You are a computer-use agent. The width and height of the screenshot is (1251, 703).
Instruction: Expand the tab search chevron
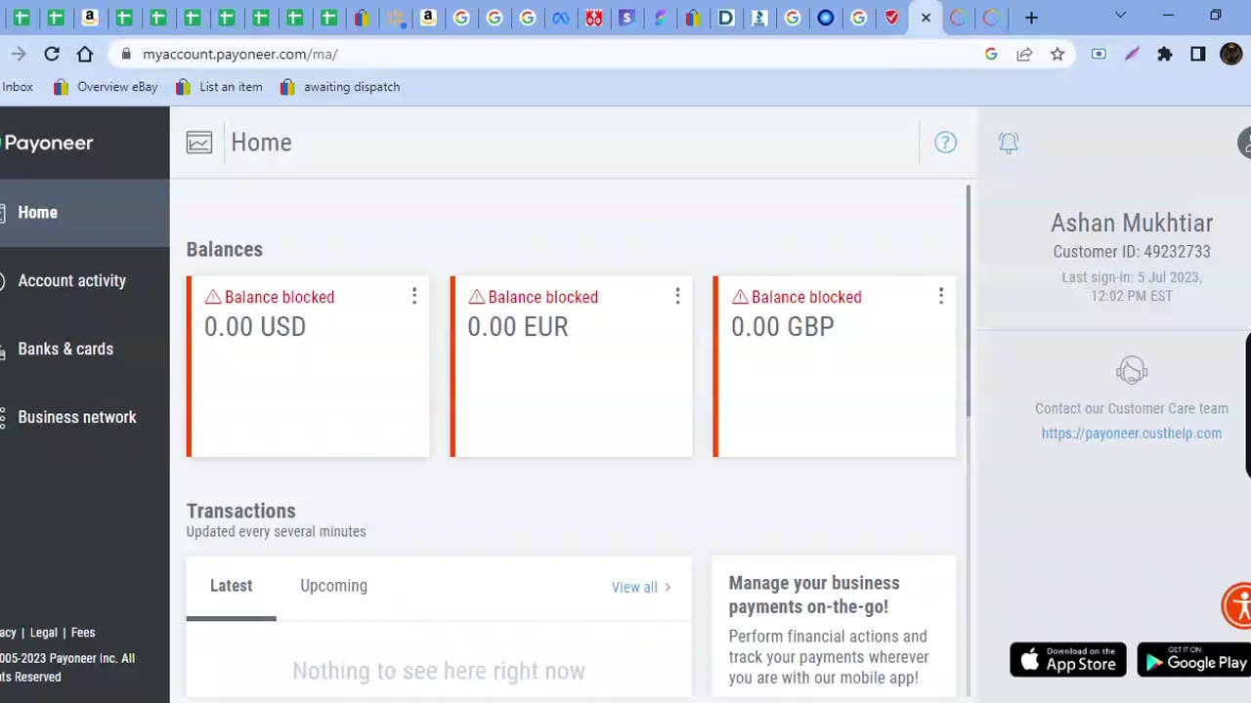pos(1120,16)
